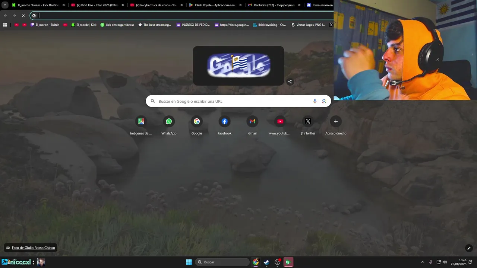Open the OBS Studio taskbar icon
This screenshot has width=477, height=268.
coord(277,262)
